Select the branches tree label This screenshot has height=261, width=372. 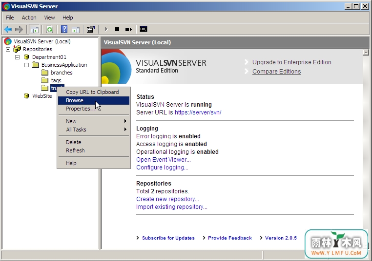coord(62,73)
